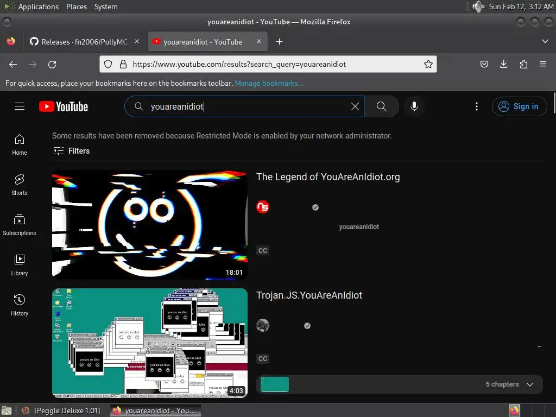Open channel avatar of Legend video

263,207
